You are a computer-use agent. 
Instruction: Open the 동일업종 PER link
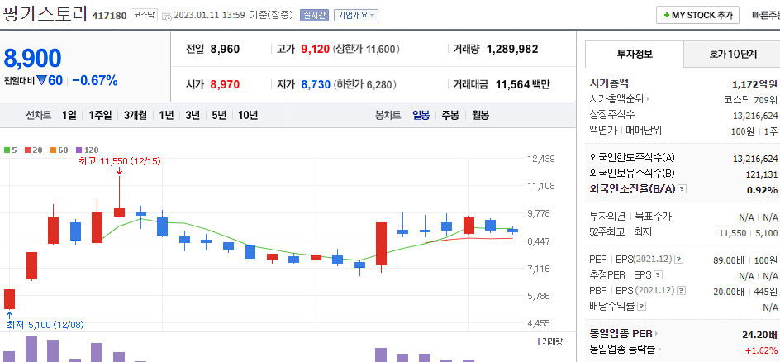(623, 333)
